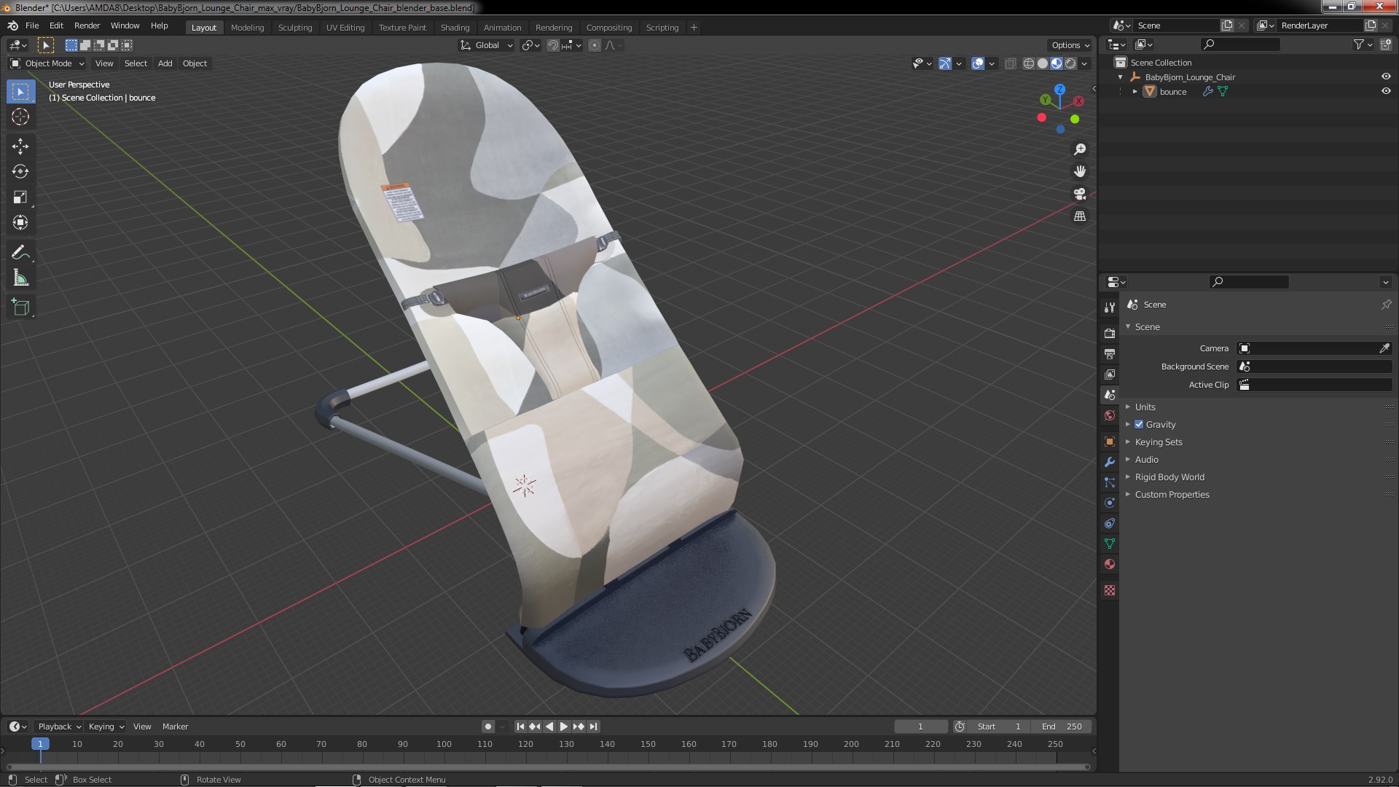The height and width of the screenshot is (787, 1399).
Task: Activate the Select Box tool
Action: pyautogui.click(x=20, y=92)
